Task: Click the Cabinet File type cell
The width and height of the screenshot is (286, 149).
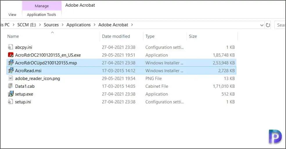Action: [x=157, y=86]
